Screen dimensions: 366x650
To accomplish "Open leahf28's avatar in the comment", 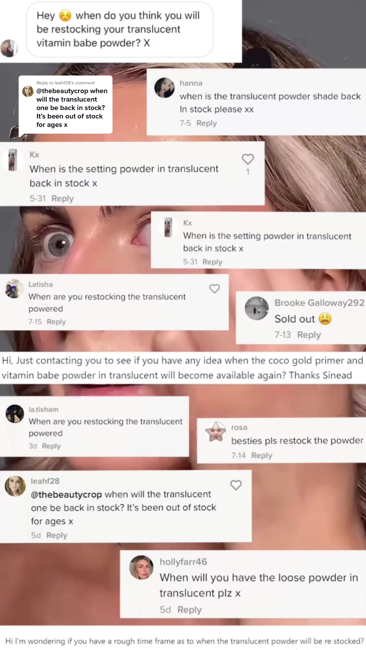I will point(15,486).
